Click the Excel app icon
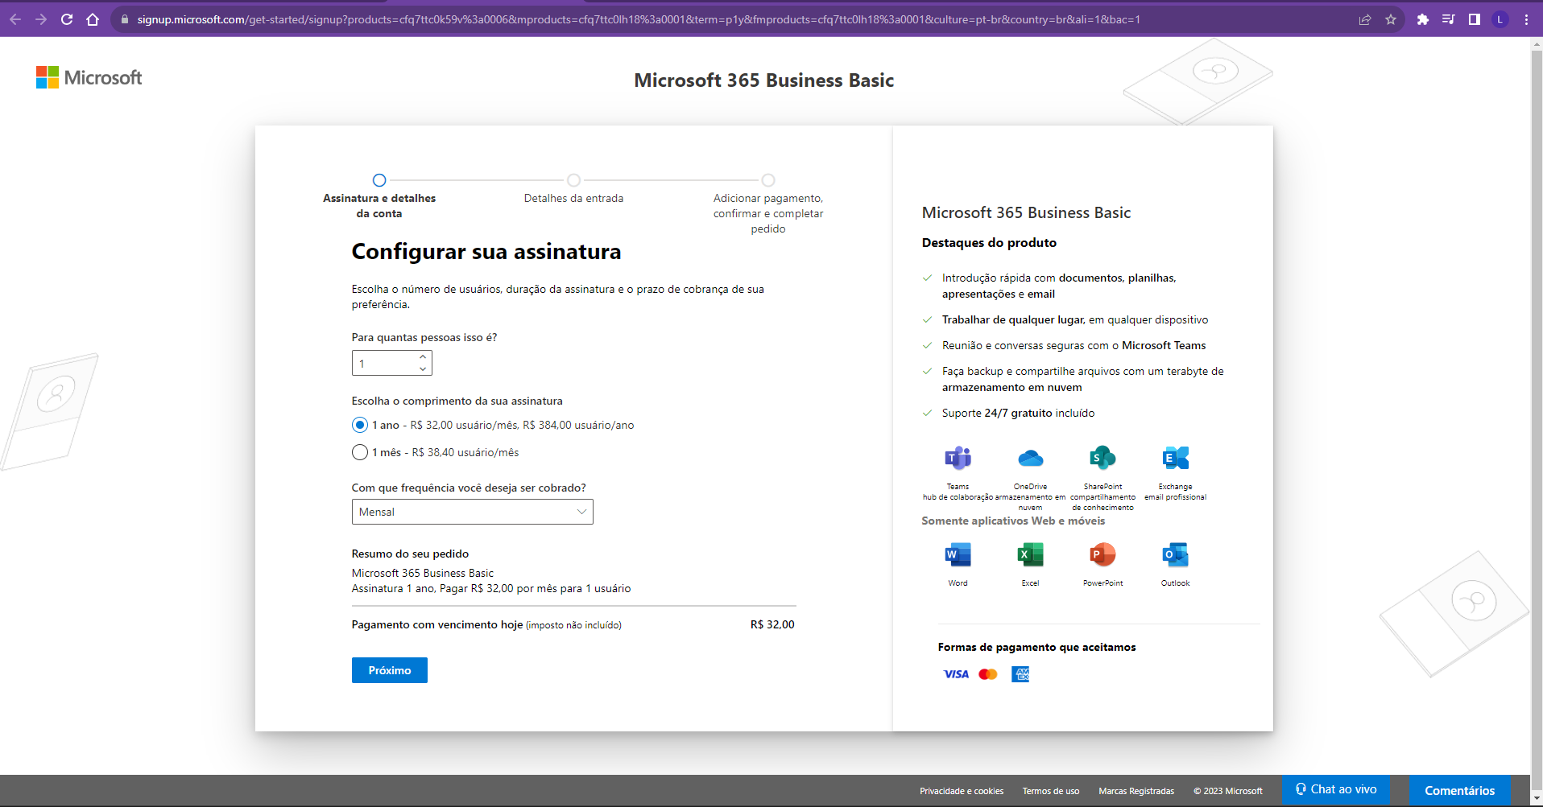 click(x=1030, y=554)
